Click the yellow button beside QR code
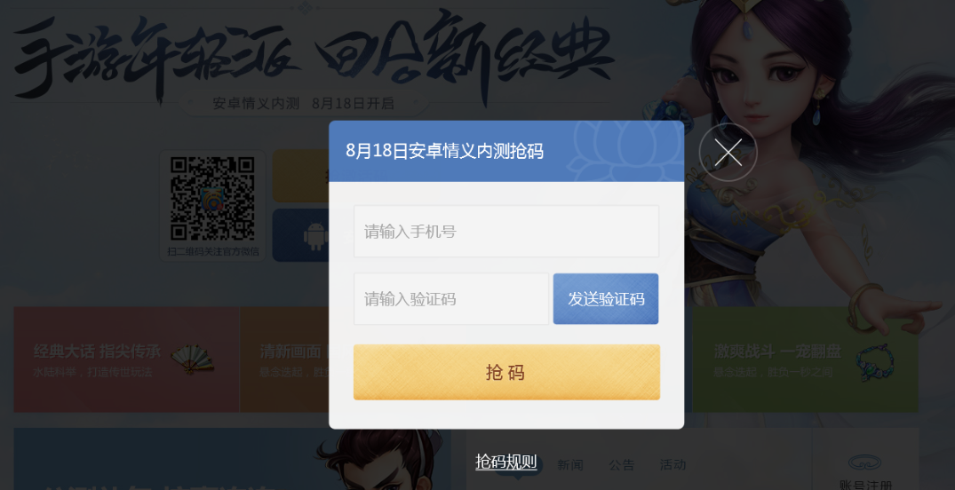The height and width of the screenshot is (490, 955). [x=301, y=176]
